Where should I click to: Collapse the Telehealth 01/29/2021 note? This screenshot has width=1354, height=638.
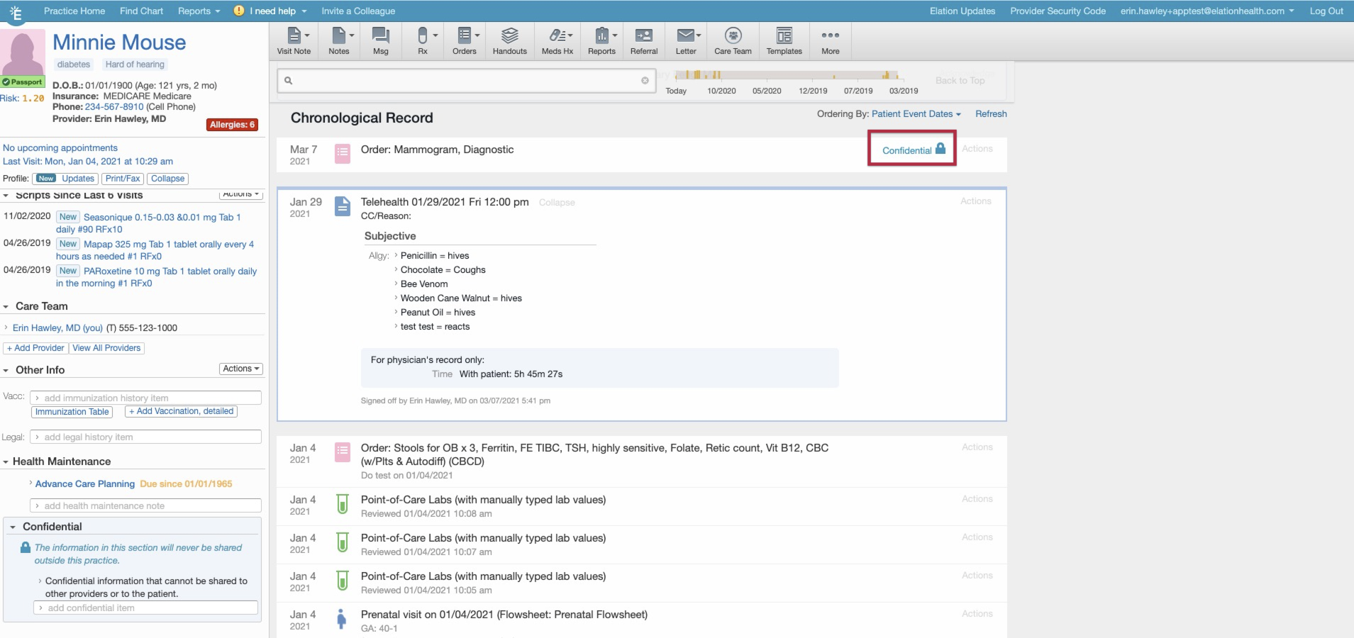click(556, 202)
